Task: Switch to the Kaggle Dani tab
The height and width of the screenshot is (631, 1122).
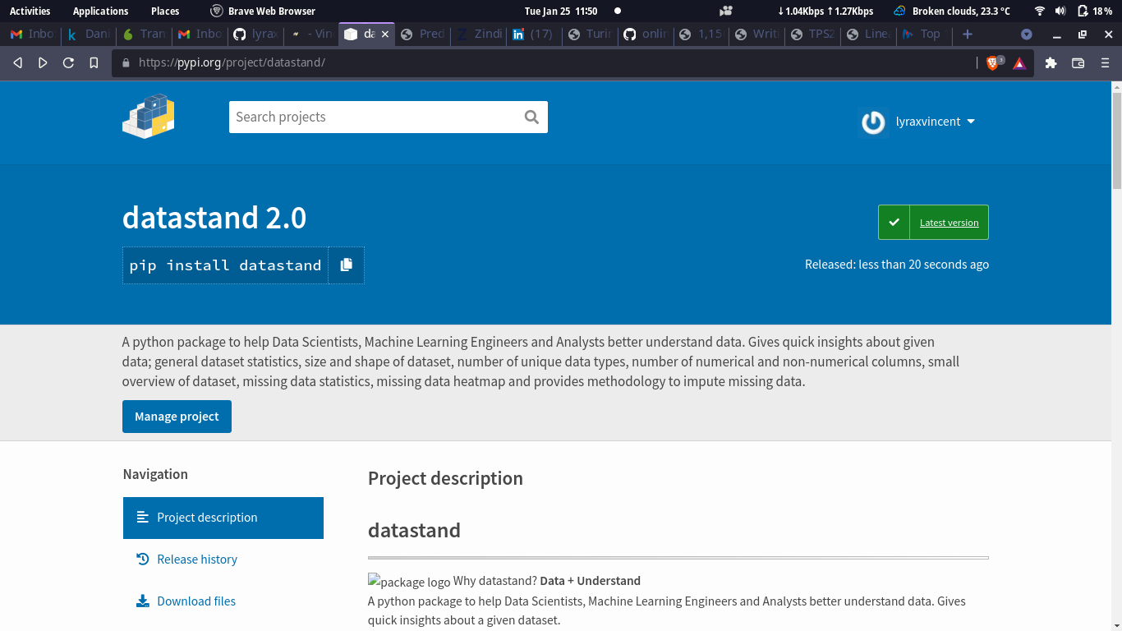Action: (89, 34)
